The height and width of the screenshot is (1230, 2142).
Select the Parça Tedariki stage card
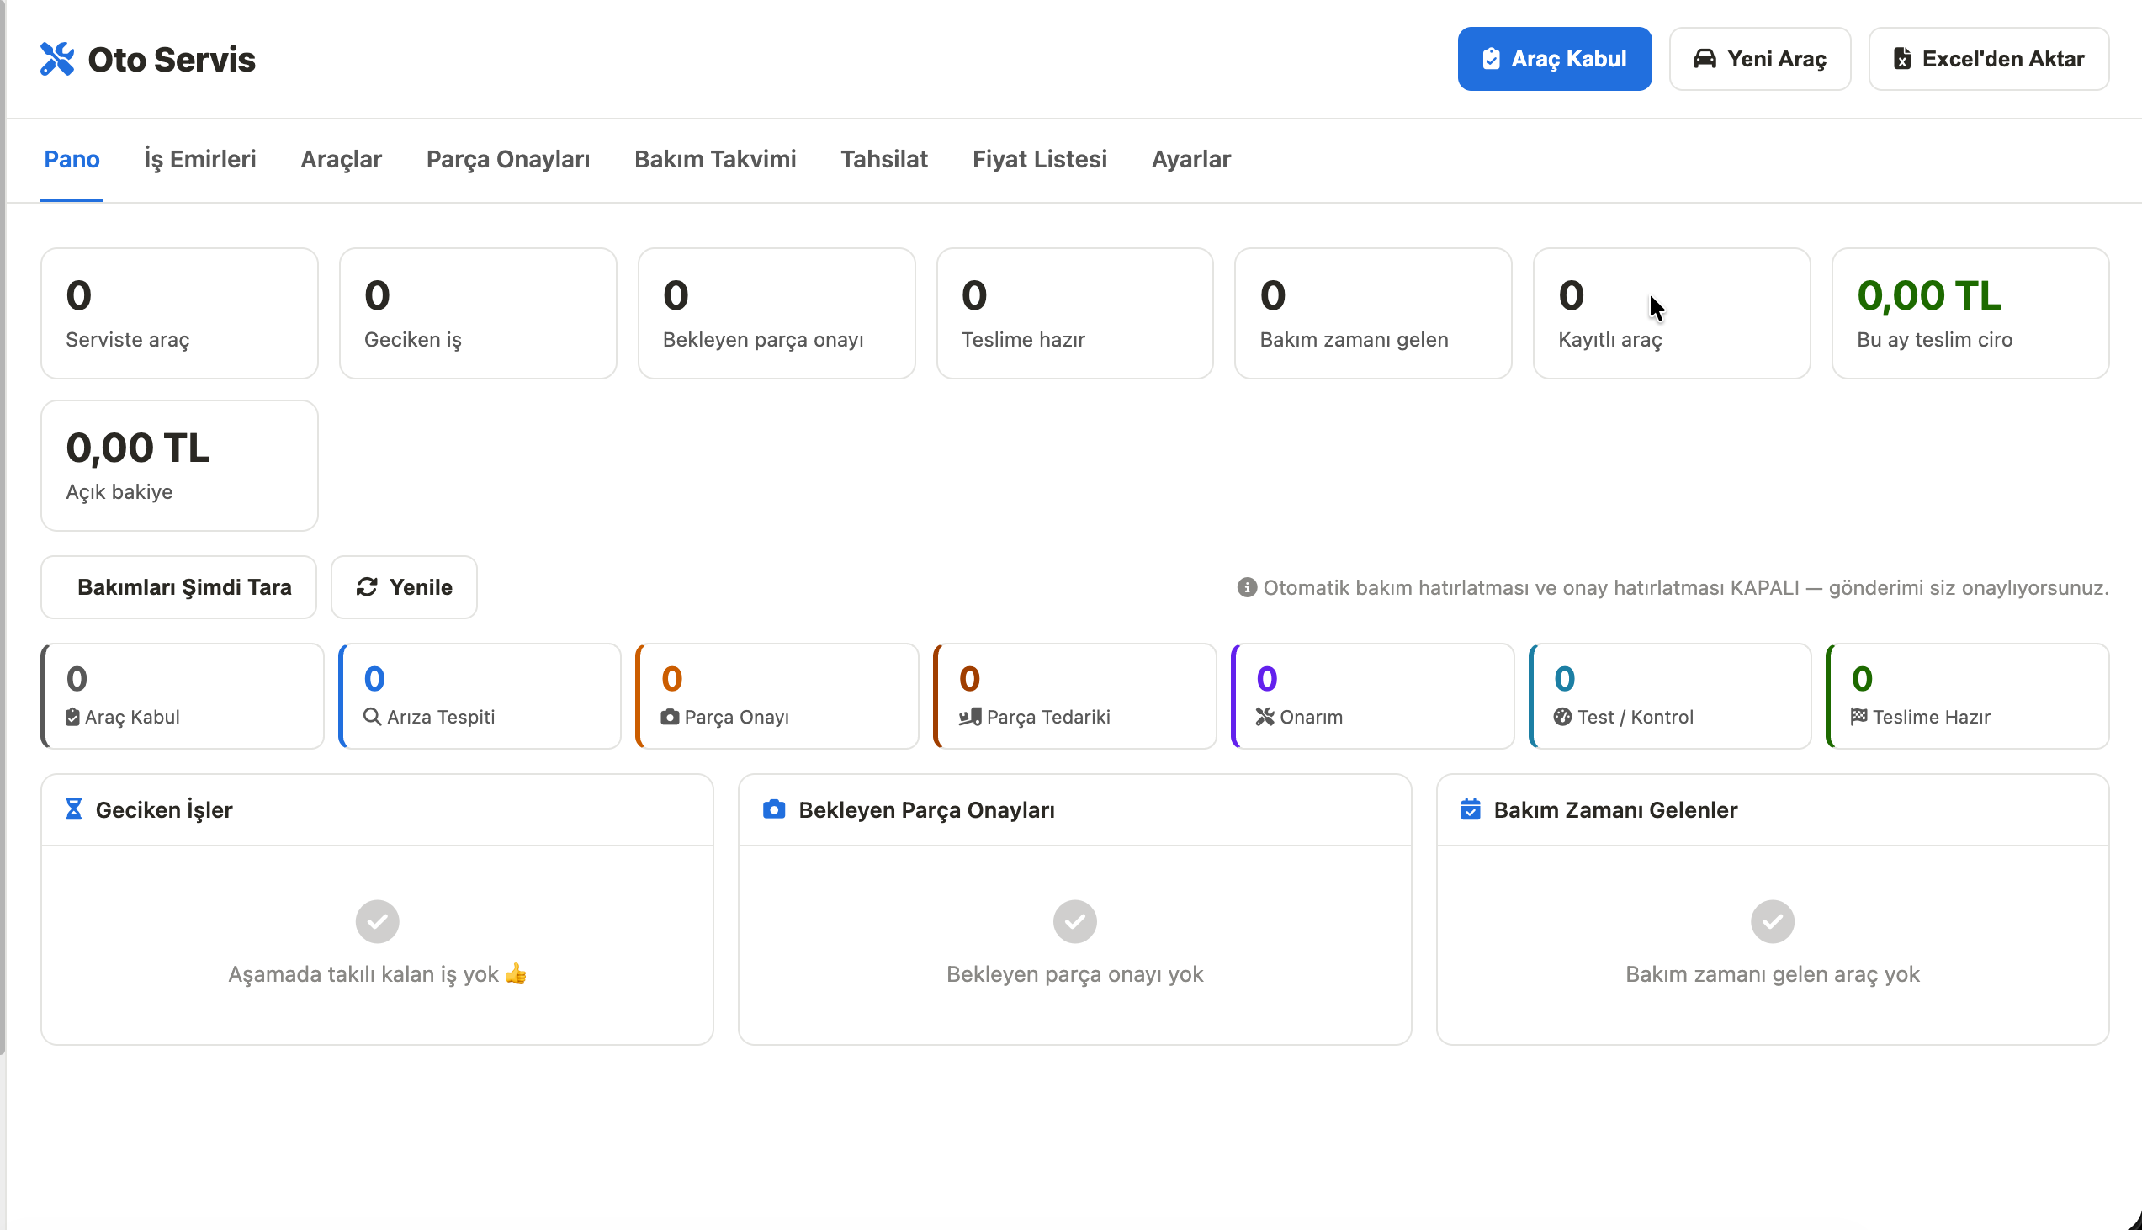point(1075,696)
